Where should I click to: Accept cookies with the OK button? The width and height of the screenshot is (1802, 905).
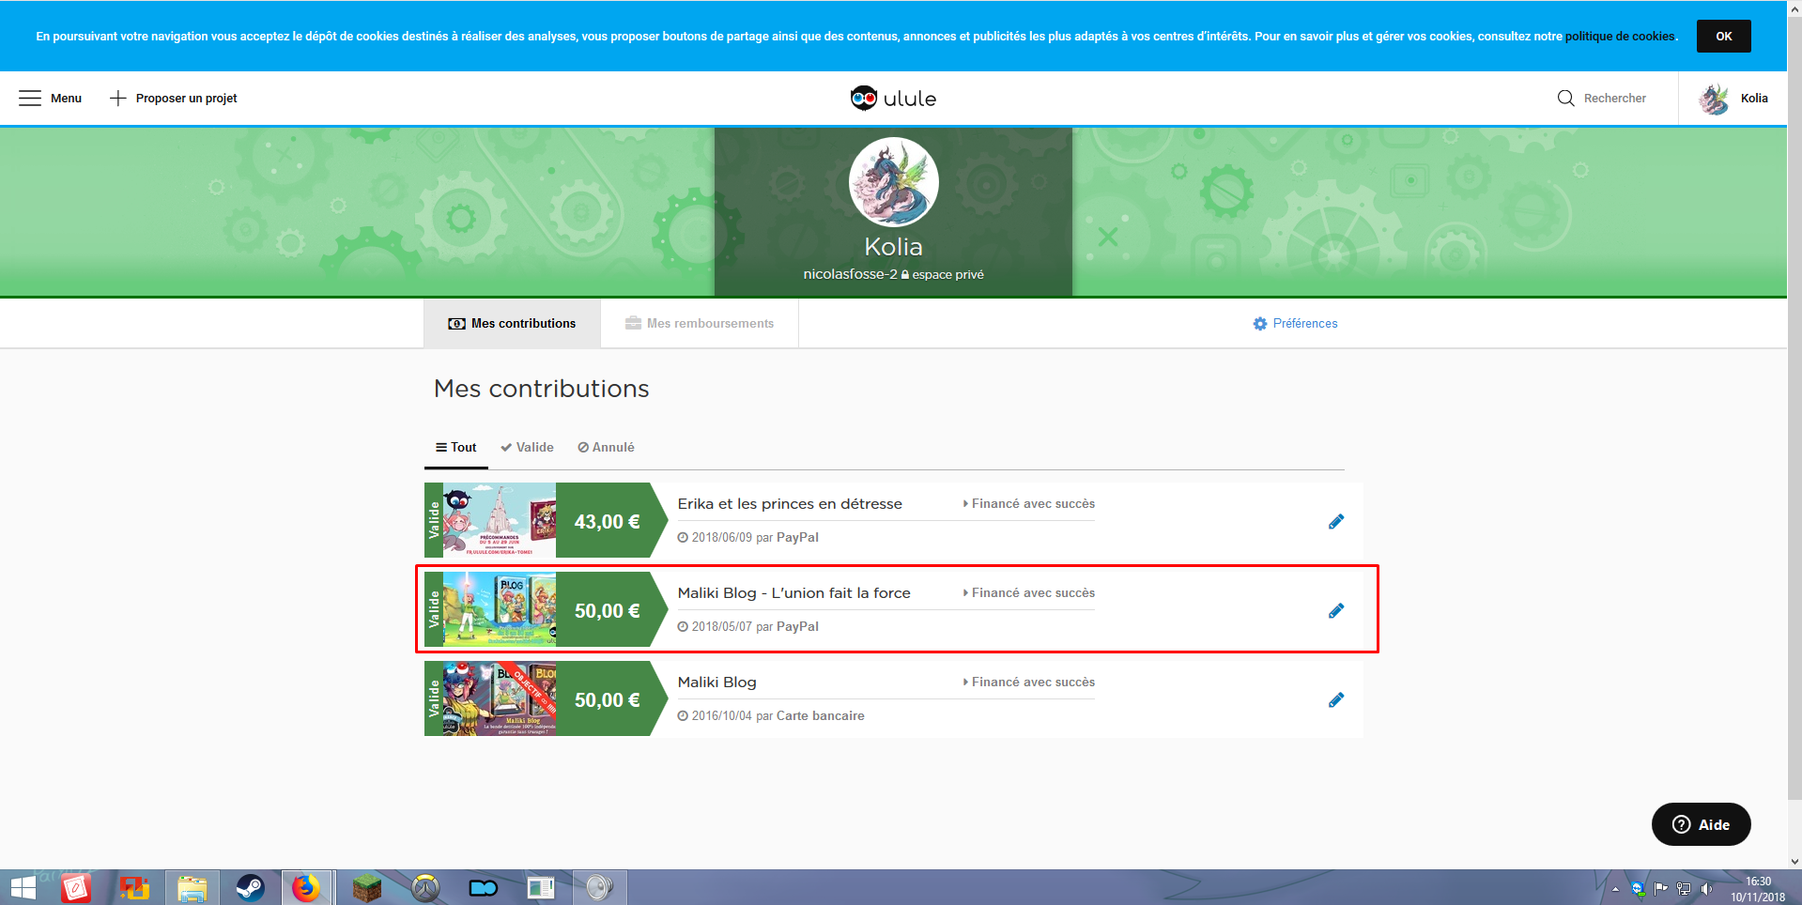[x=1723, y=37]
